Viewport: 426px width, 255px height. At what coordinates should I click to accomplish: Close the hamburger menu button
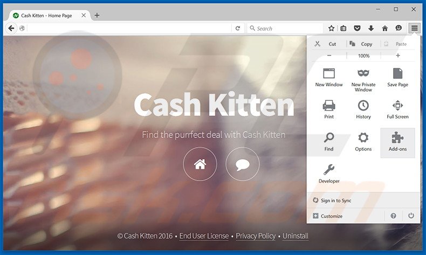(x=414, y=28)
